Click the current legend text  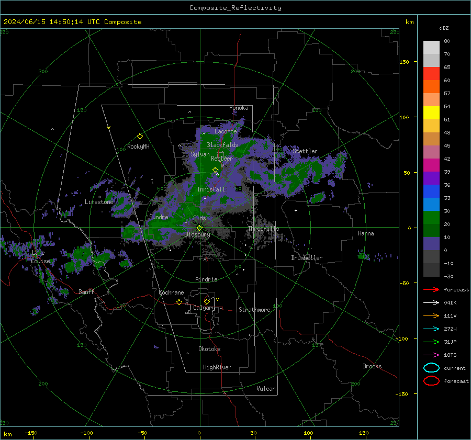455,368
